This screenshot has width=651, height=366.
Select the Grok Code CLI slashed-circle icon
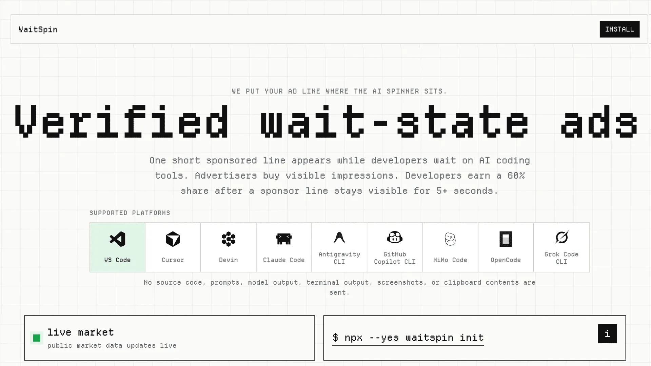[561, 237]
